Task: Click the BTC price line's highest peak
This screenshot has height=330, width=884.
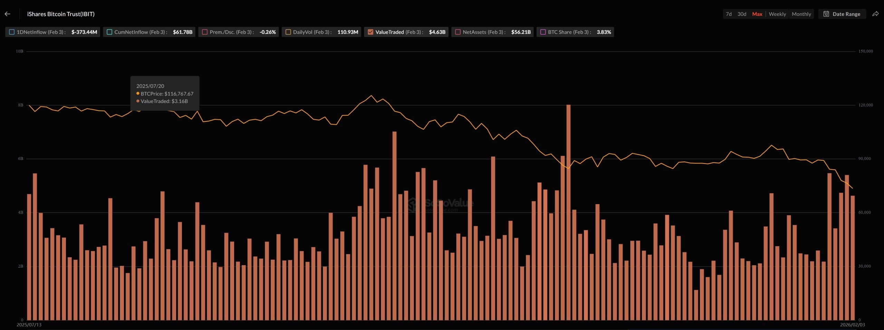Action: (x=371, y=96)
